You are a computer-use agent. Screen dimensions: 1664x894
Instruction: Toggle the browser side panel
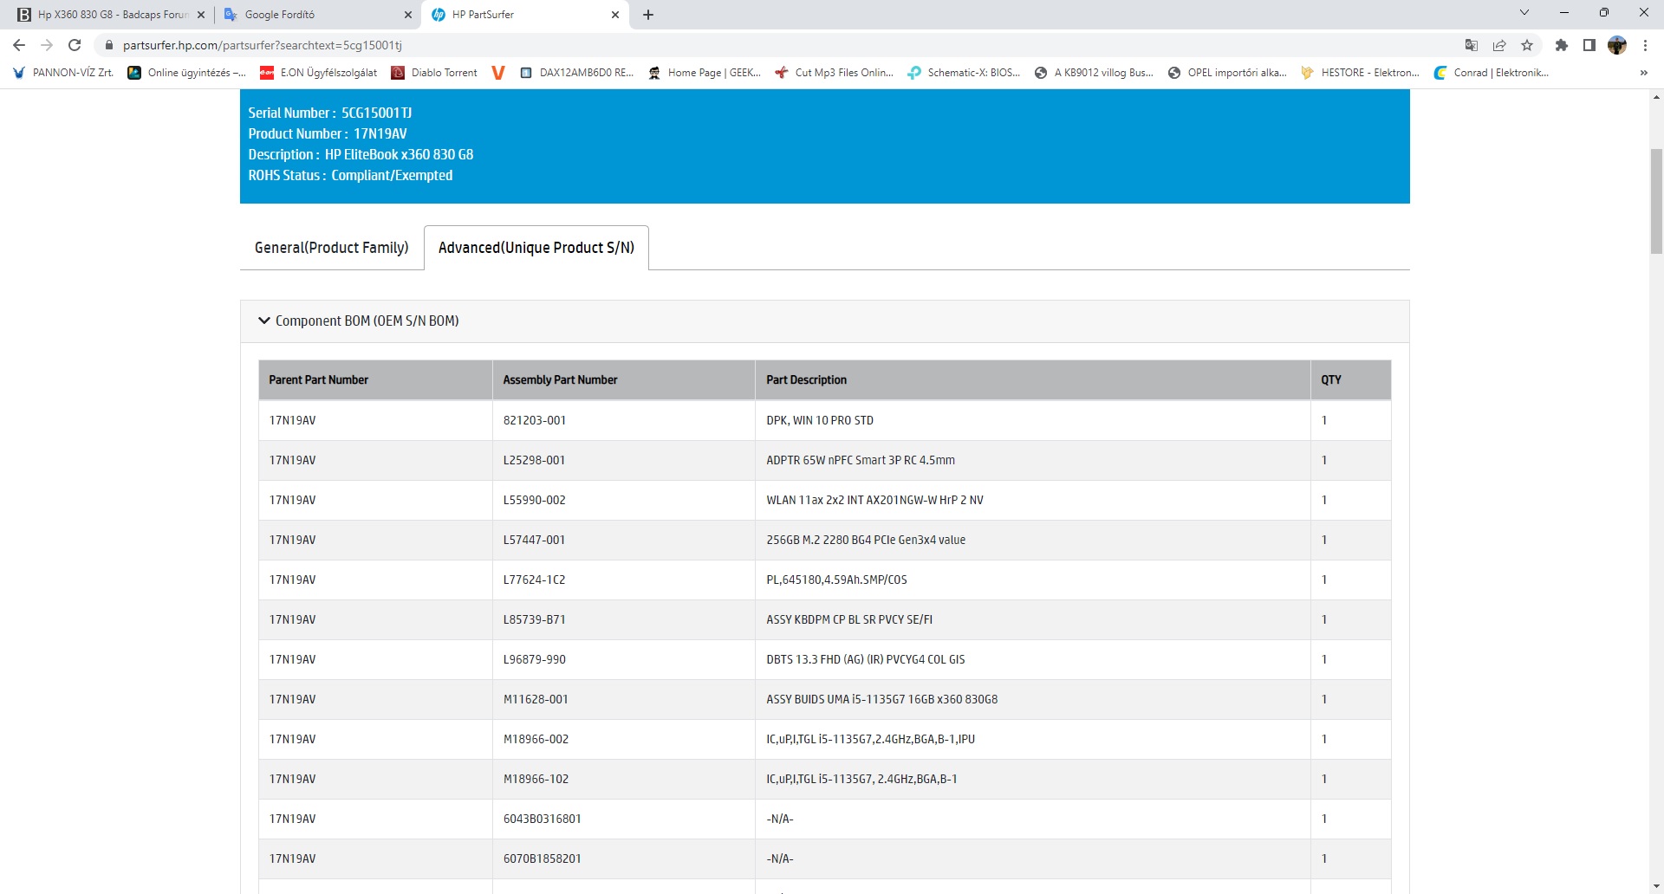[x=1589, y=45]
